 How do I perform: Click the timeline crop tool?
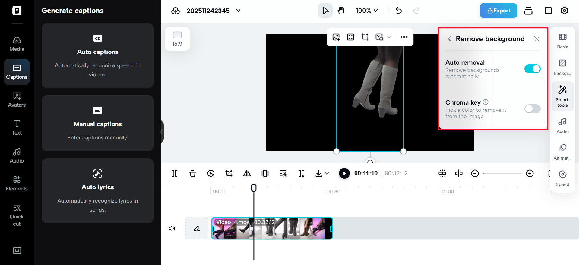pos(229,173)
